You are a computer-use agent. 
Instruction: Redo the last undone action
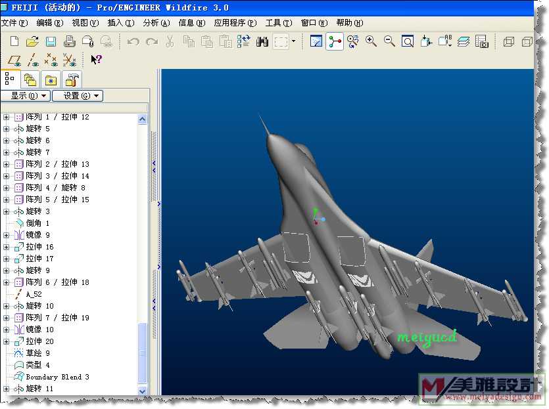pyautogui.click(x=152, y=42)
